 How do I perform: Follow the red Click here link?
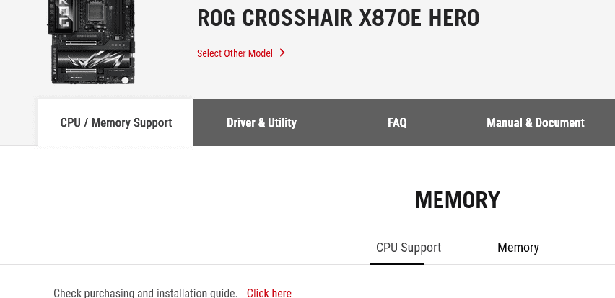click(x=269, y=292)
